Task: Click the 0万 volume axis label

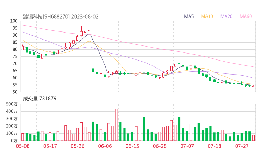Action: tap(14, 141)
